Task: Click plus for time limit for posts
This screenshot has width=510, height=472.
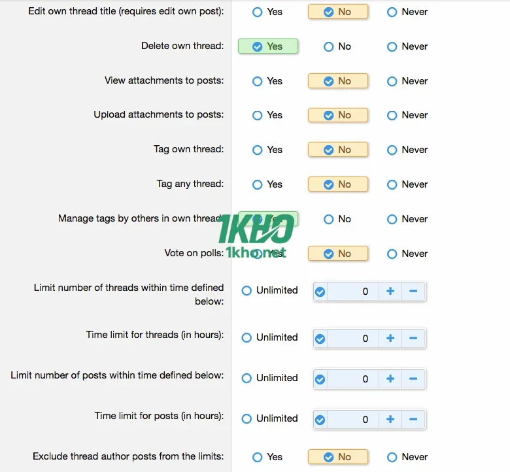Action: pyautogui.click(x=390, y=419)
